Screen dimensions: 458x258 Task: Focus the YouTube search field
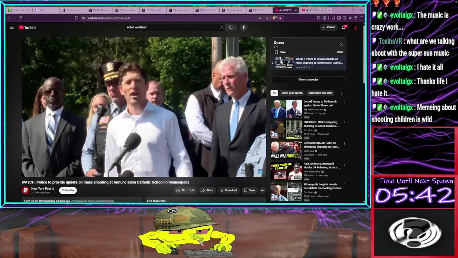coord(172,27)
